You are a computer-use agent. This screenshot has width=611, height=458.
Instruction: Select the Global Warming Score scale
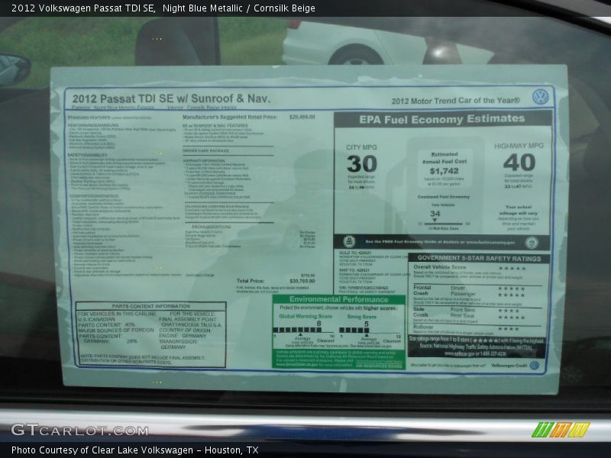pyautogui.click(x=304, y=330)
